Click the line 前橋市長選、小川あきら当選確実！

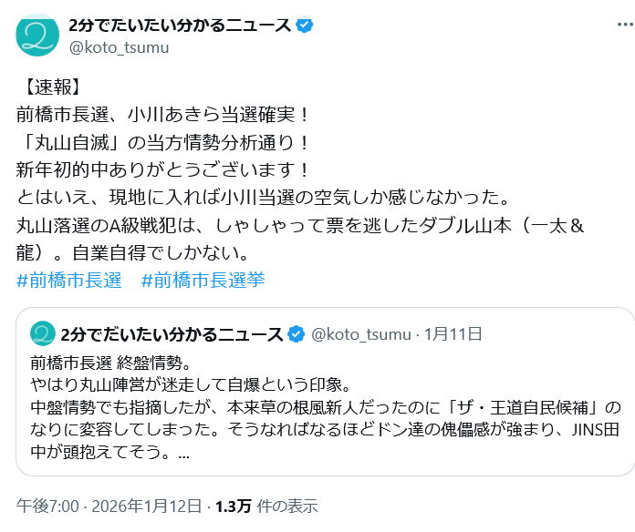[x=164, y=115]
